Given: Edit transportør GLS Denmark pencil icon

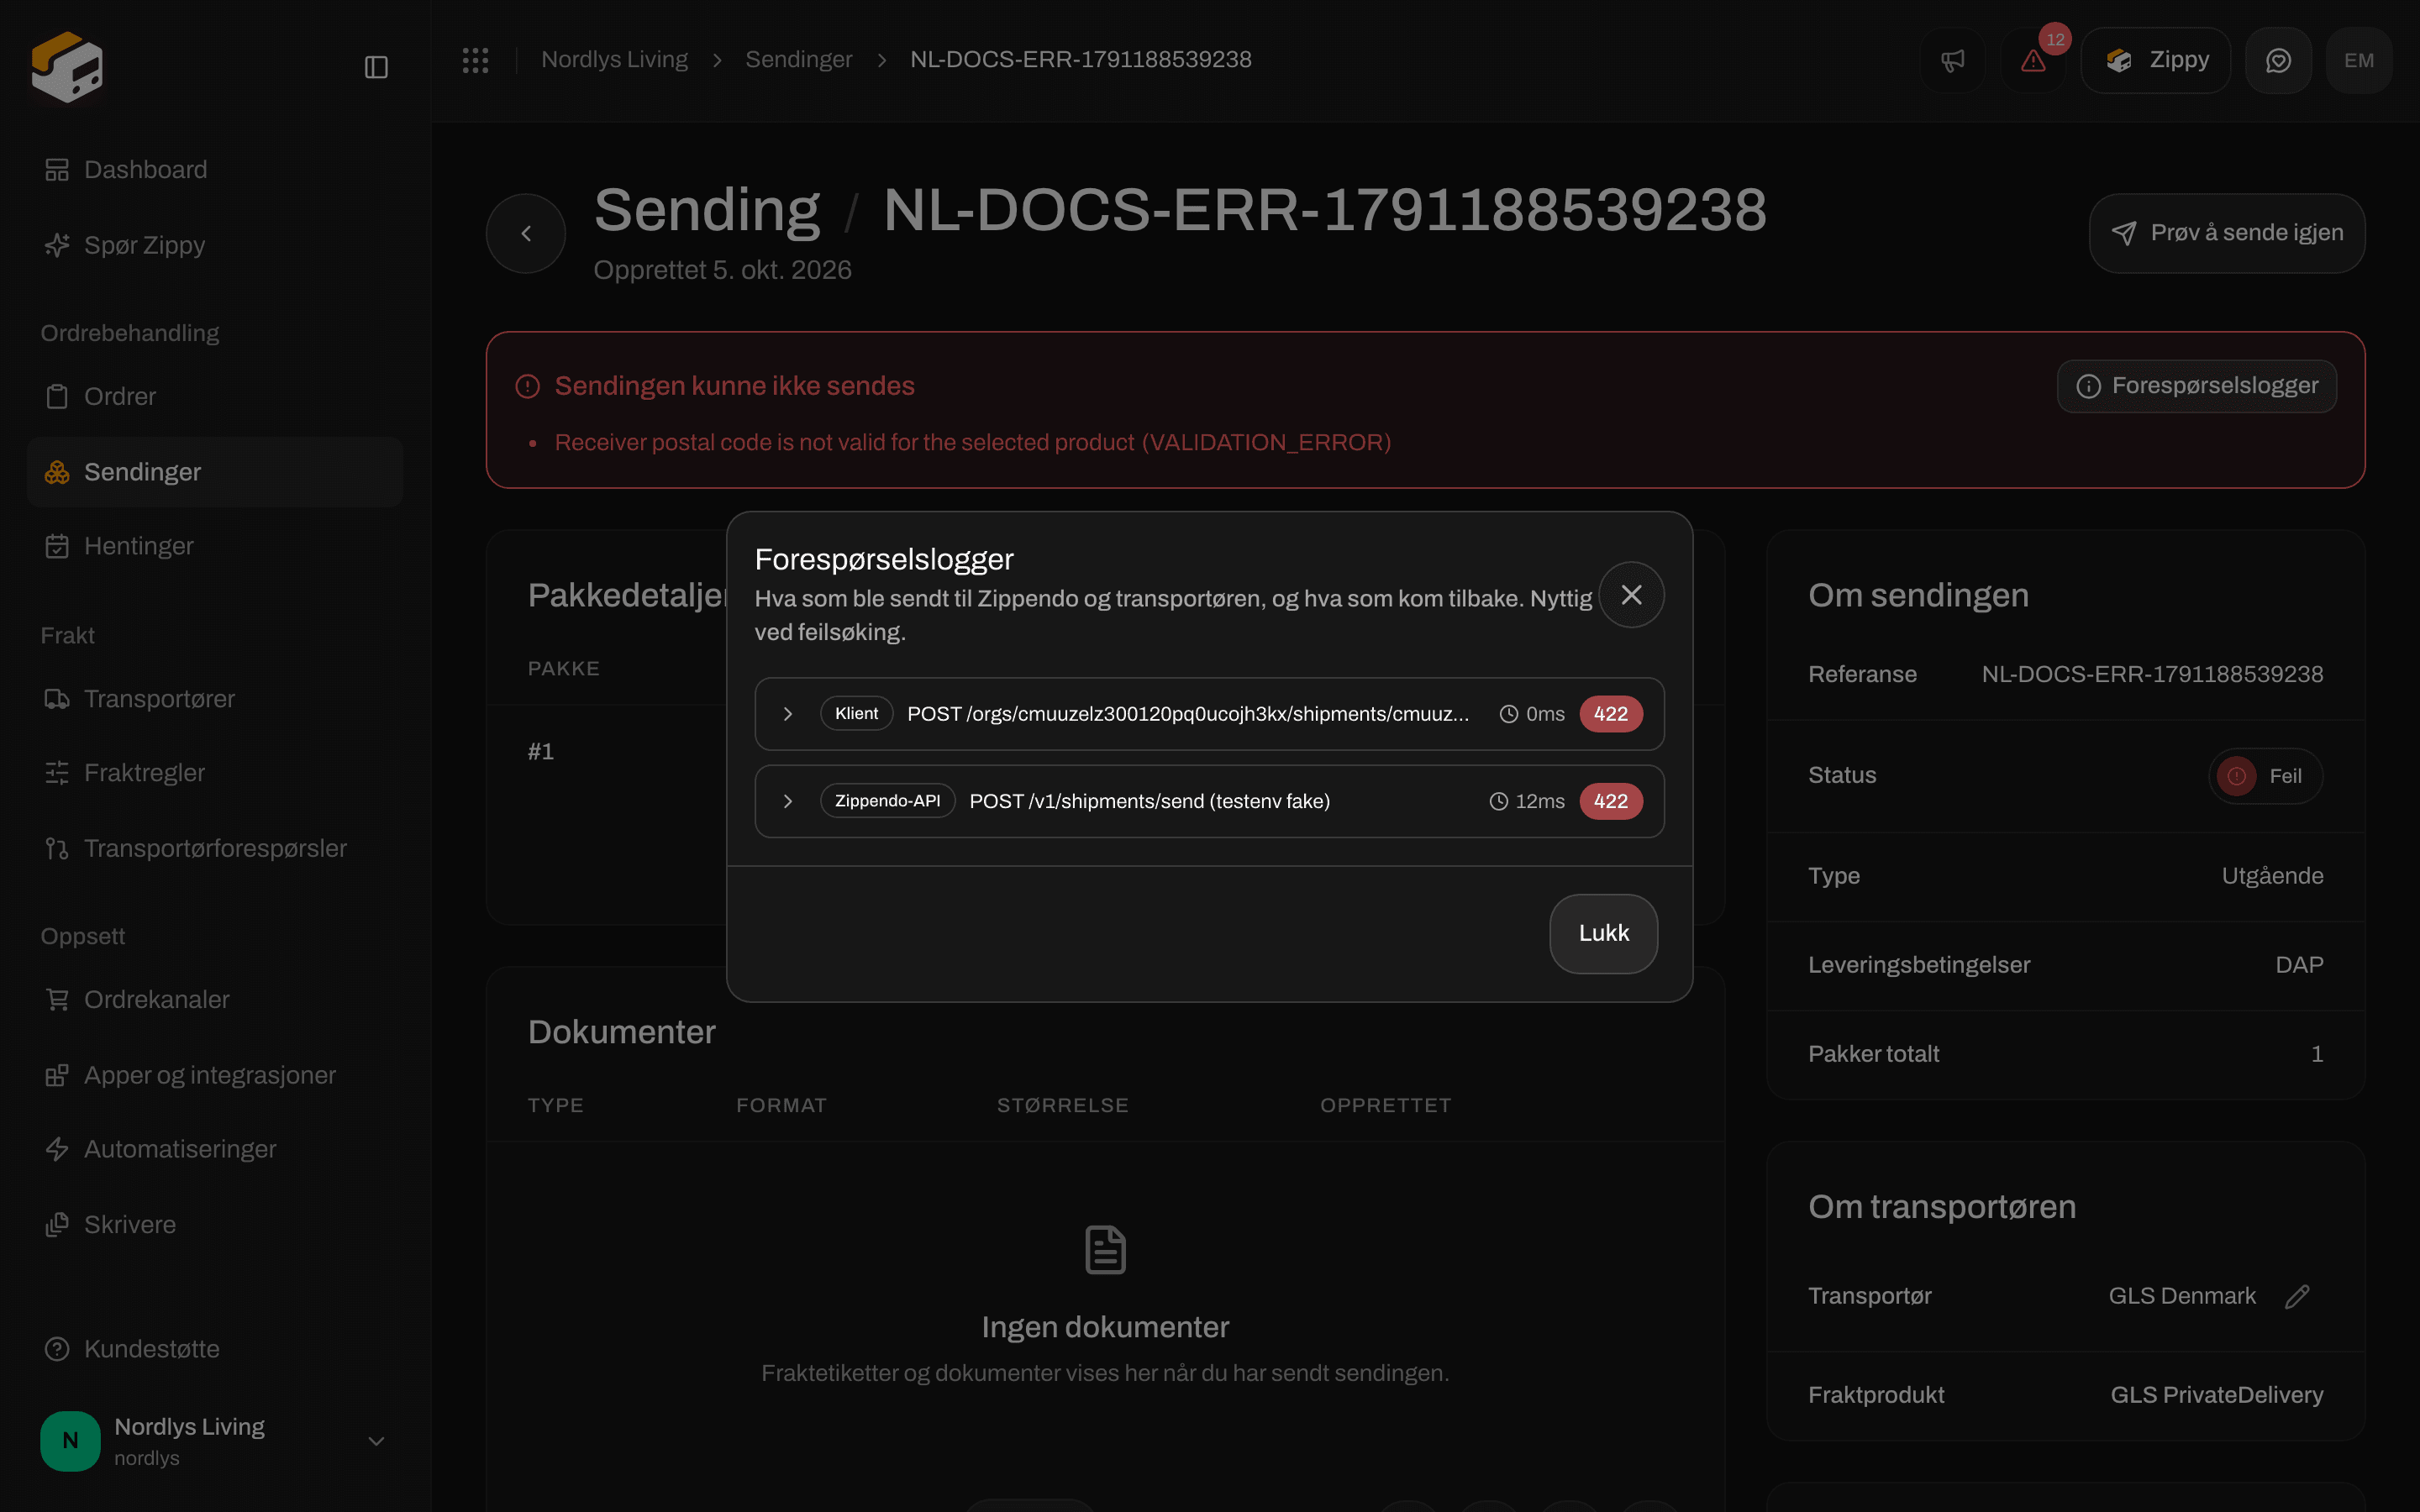Looking at the screenshot, I should 2297,1296.
